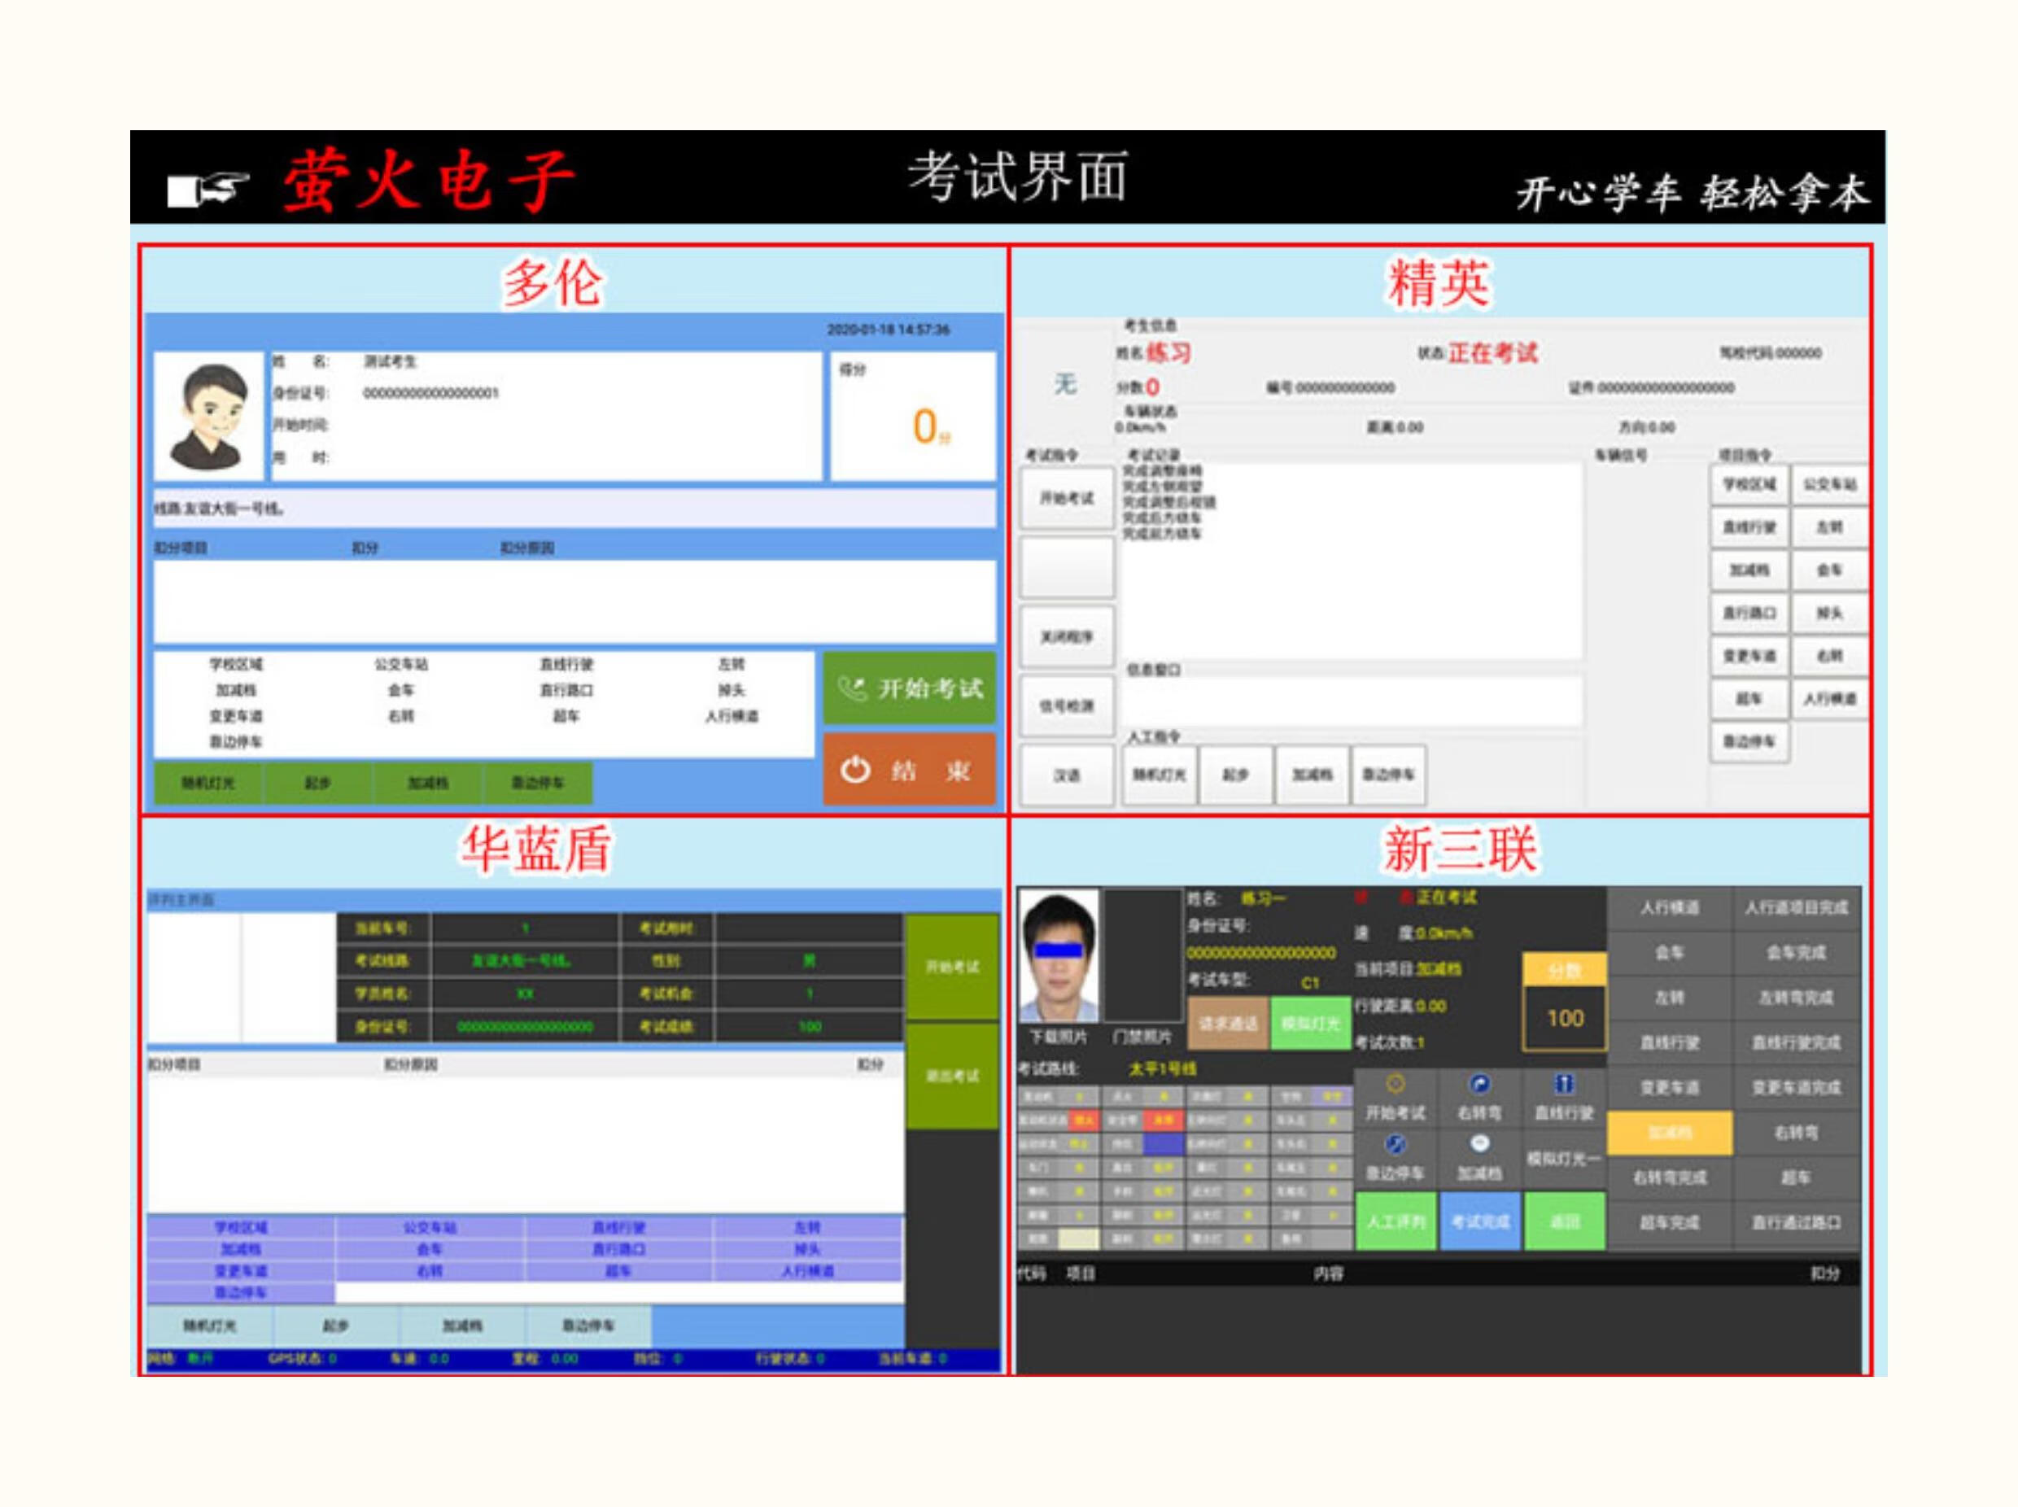The height and width of the screenshot is (1507, 2018).
Task: Select highlighted yellow 加减档 item in 新三联
Action: click(x=1669, y=1133)
